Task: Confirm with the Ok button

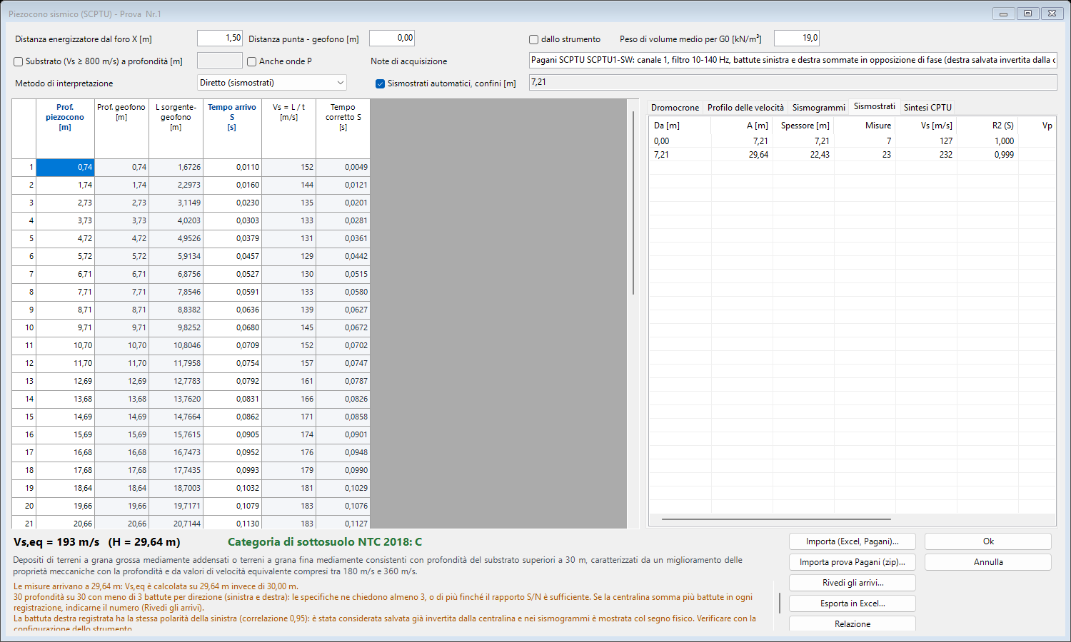Action: pos(988,541)
